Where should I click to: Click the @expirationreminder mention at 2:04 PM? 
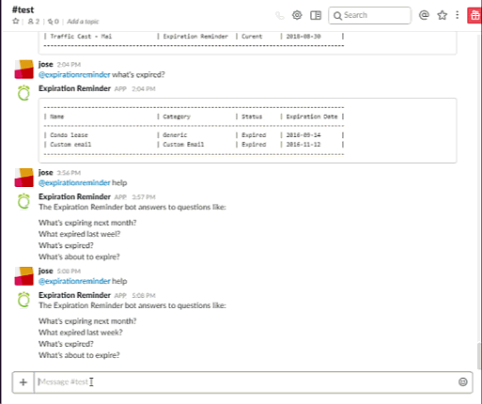click(74, 74)
